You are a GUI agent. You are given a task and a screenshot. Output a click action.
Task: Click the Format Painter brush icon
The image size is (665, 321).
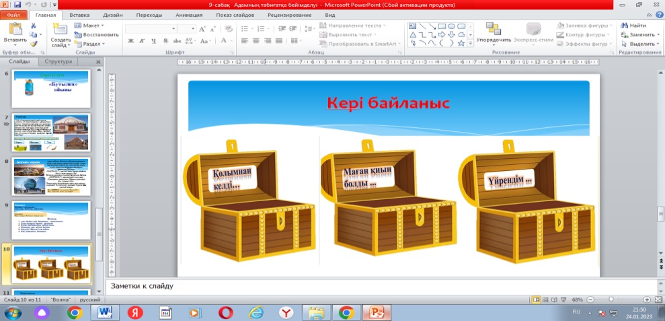tap(33, 44)
